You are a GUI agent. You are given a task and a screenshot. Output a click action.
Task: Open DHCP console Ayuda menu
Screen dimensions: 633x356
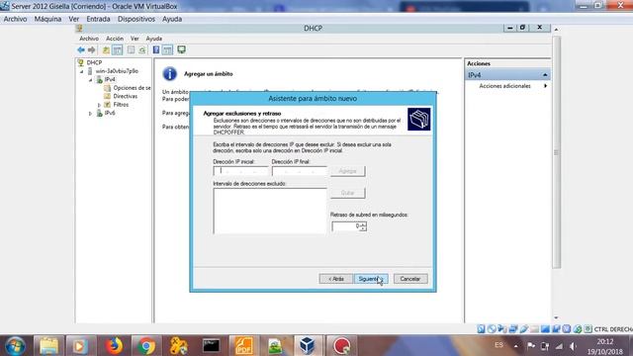154,39
